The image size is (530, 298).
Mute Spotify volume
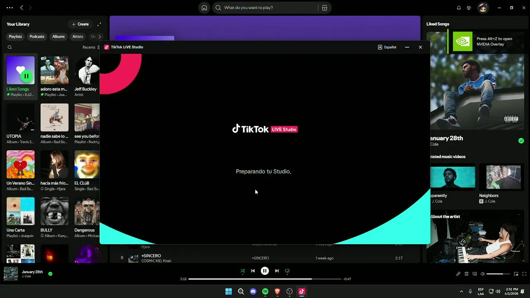point(482,274)
